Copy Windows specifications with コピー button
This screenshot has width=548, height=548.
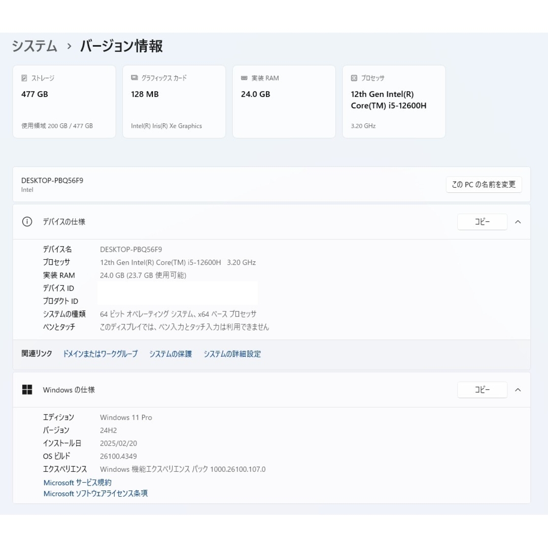[482, 390]
